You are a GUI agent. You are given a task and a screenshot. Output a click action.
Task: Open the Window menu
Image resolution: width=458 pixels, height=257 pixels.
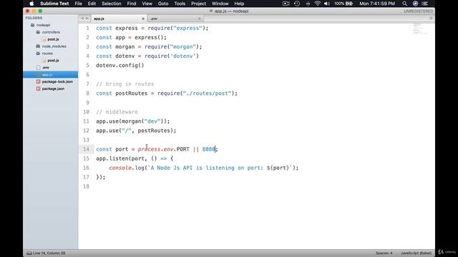pyautogui.click(x=220, y=4)
